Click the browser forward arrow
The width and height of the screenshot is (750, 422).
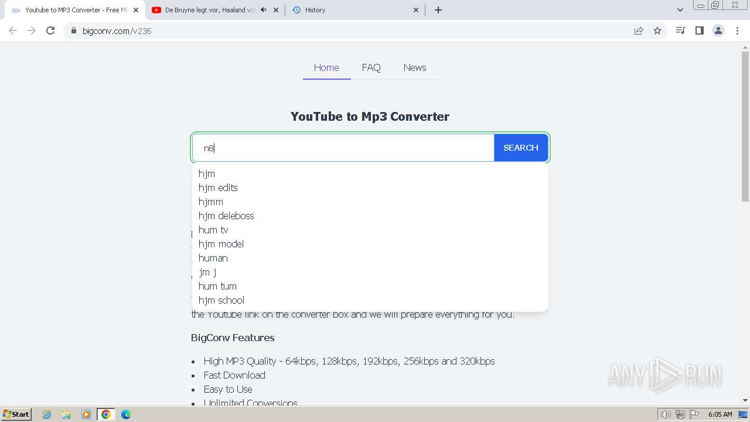[32, 30]
